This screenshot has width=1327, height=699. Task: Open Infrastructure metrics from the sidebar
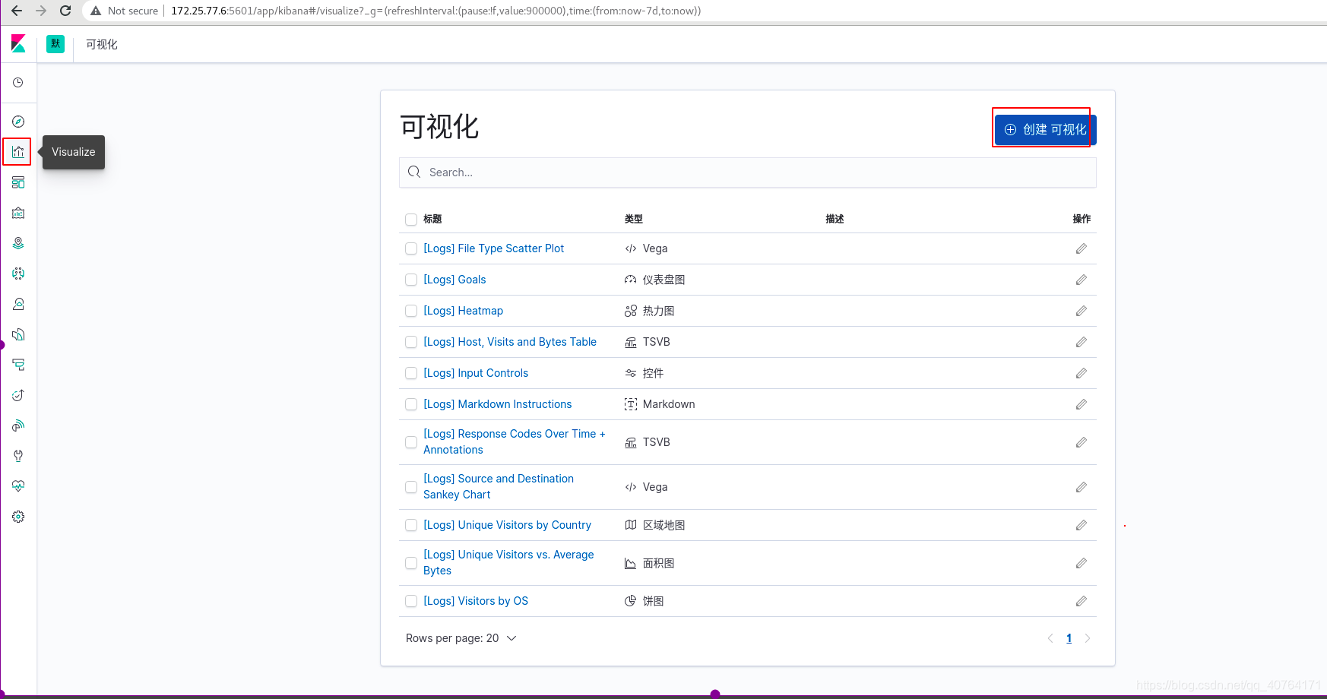(18, 304)
